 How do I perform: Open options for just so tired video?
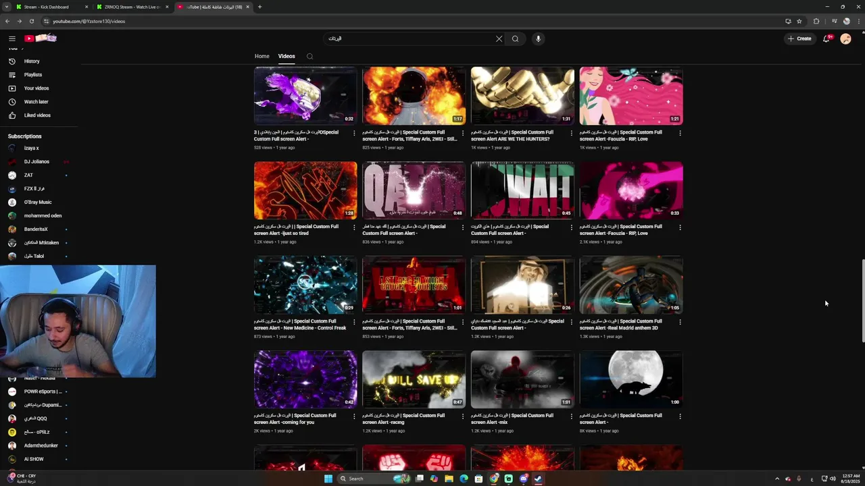354,227
